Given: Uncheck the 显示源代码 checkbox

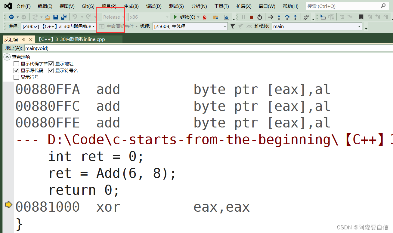Looking at the screenshot, I should 16,70.
